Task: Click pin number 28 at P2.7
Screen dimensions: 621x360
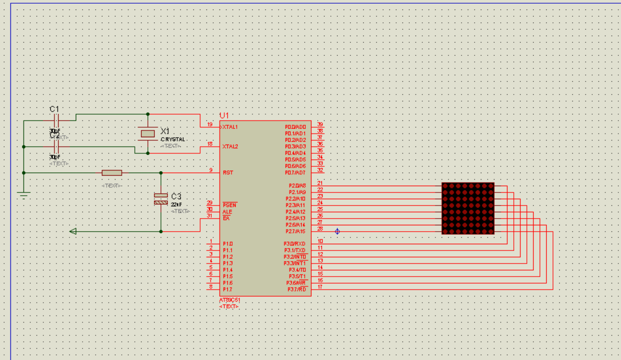Action: tap(320, 229)
